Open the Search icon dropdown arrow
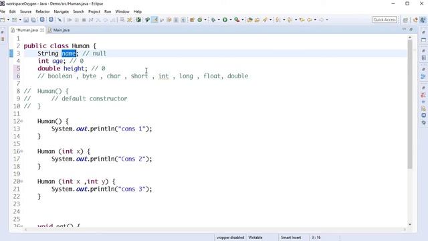This screenshot has width=428, height=241. [x=270, y=19]
